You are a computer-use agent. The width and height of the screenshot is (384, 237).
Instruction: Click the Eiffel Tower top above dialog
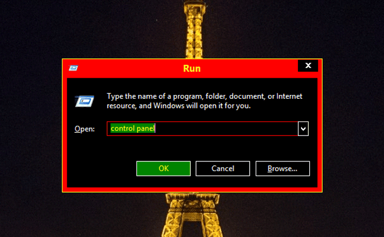[x=195, y=29]
